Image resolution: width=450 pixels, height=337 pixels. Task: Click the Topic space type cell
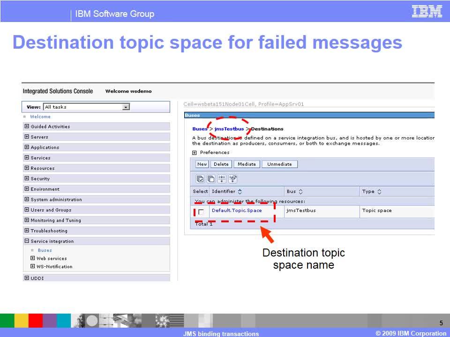click(x=377, y=211)
